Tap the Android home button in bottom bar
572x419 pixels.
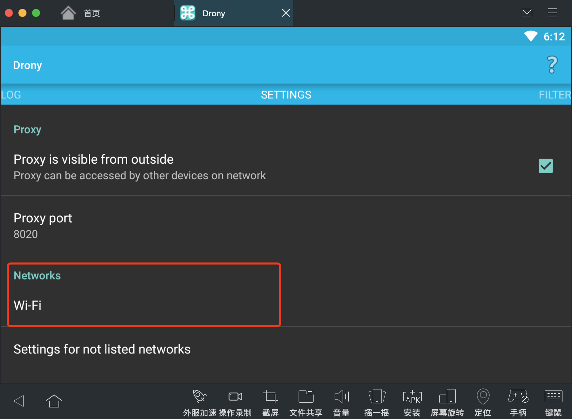[54, 401]
